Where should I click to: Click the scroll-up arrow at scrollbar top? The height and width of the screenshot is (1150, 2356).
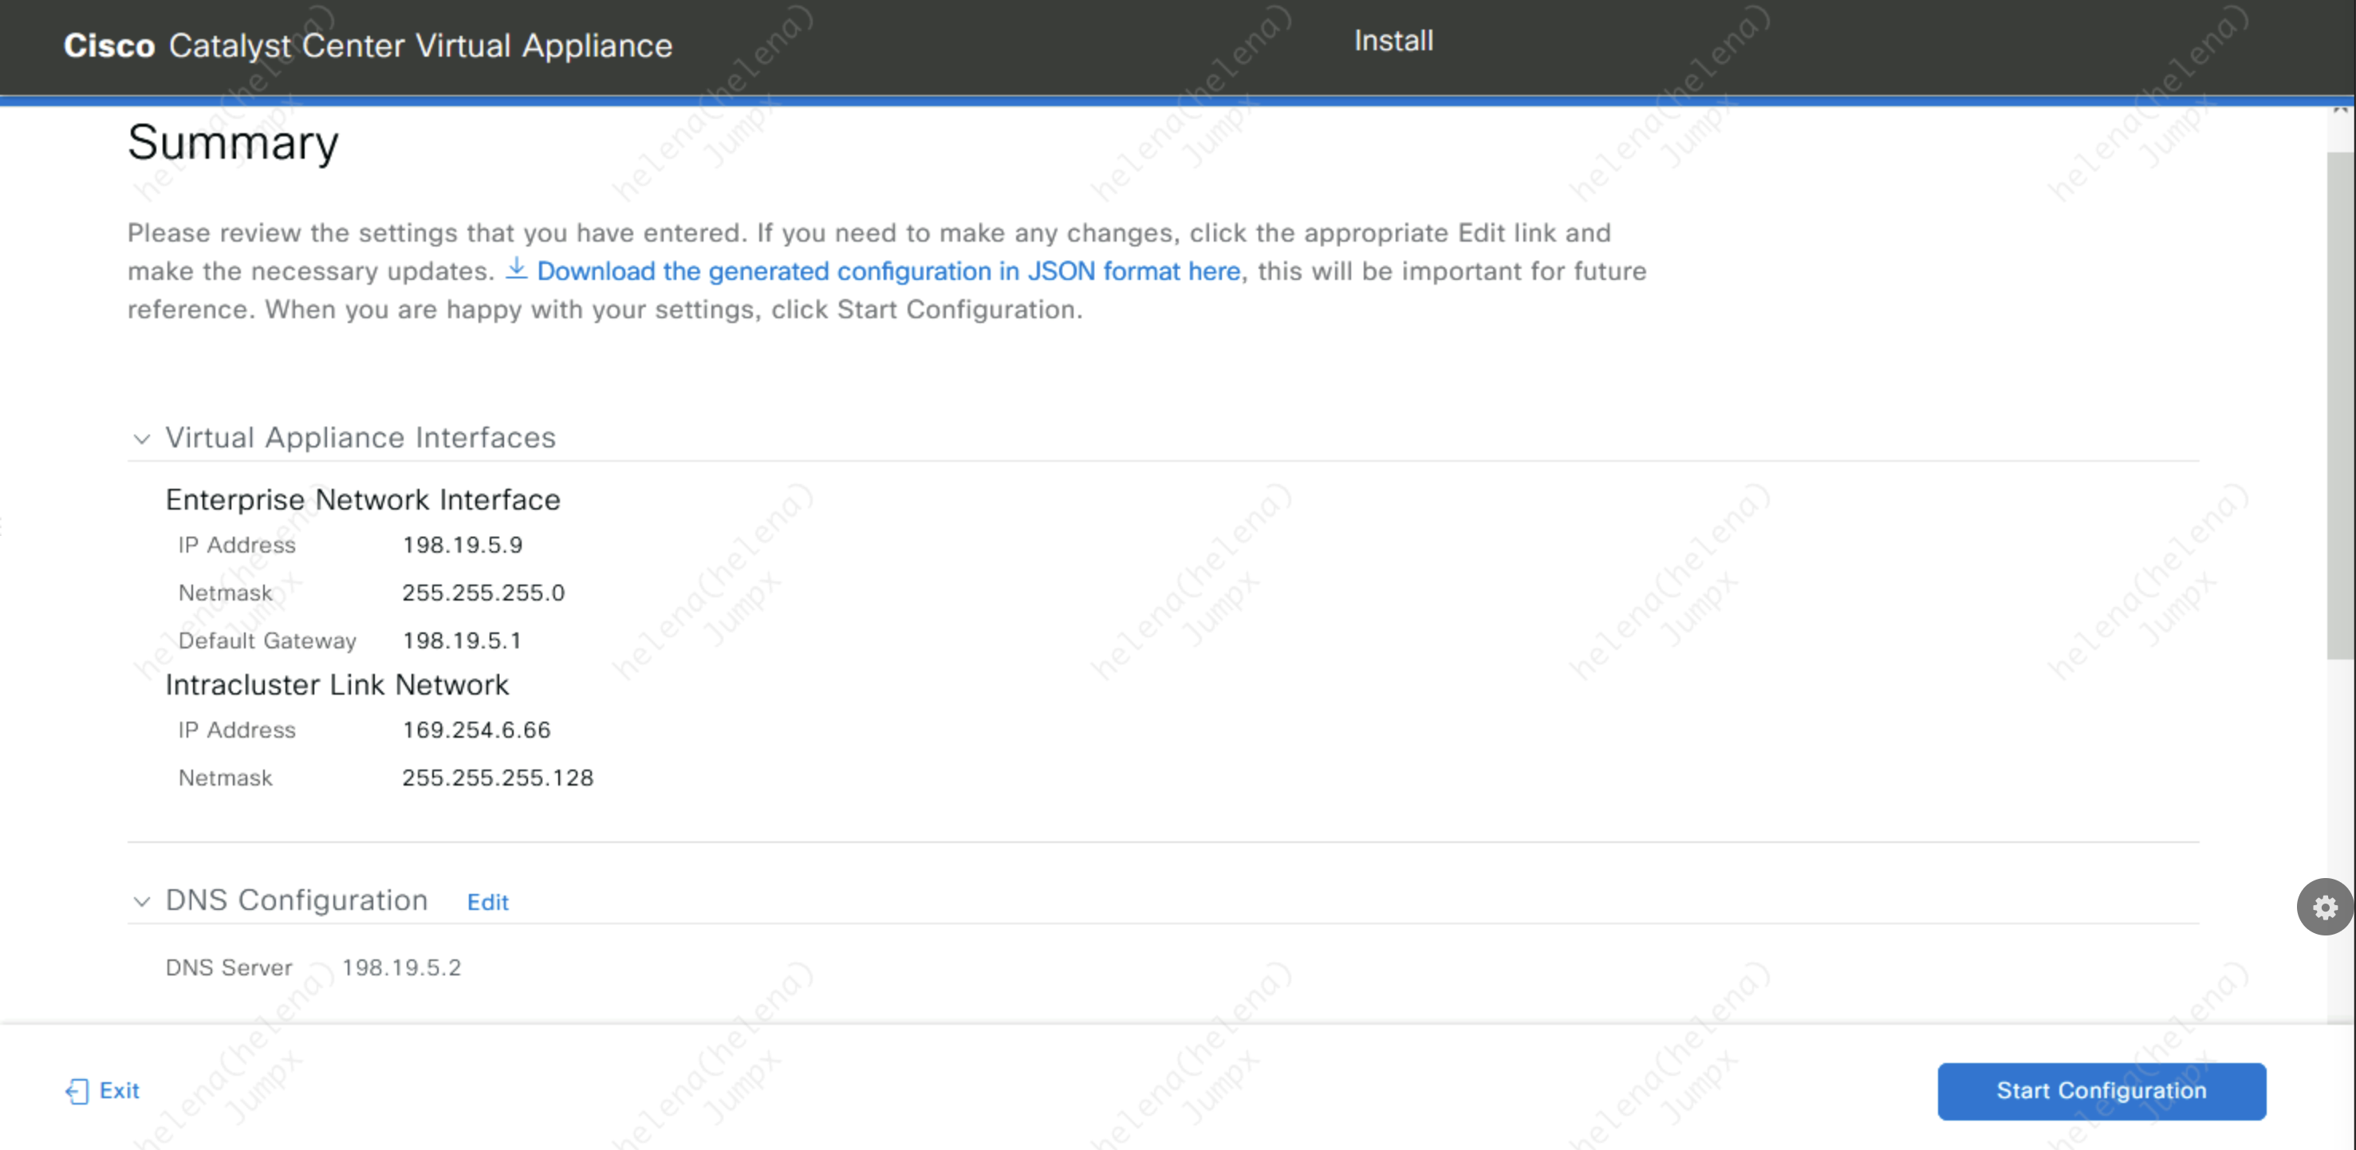[2339, 110]
